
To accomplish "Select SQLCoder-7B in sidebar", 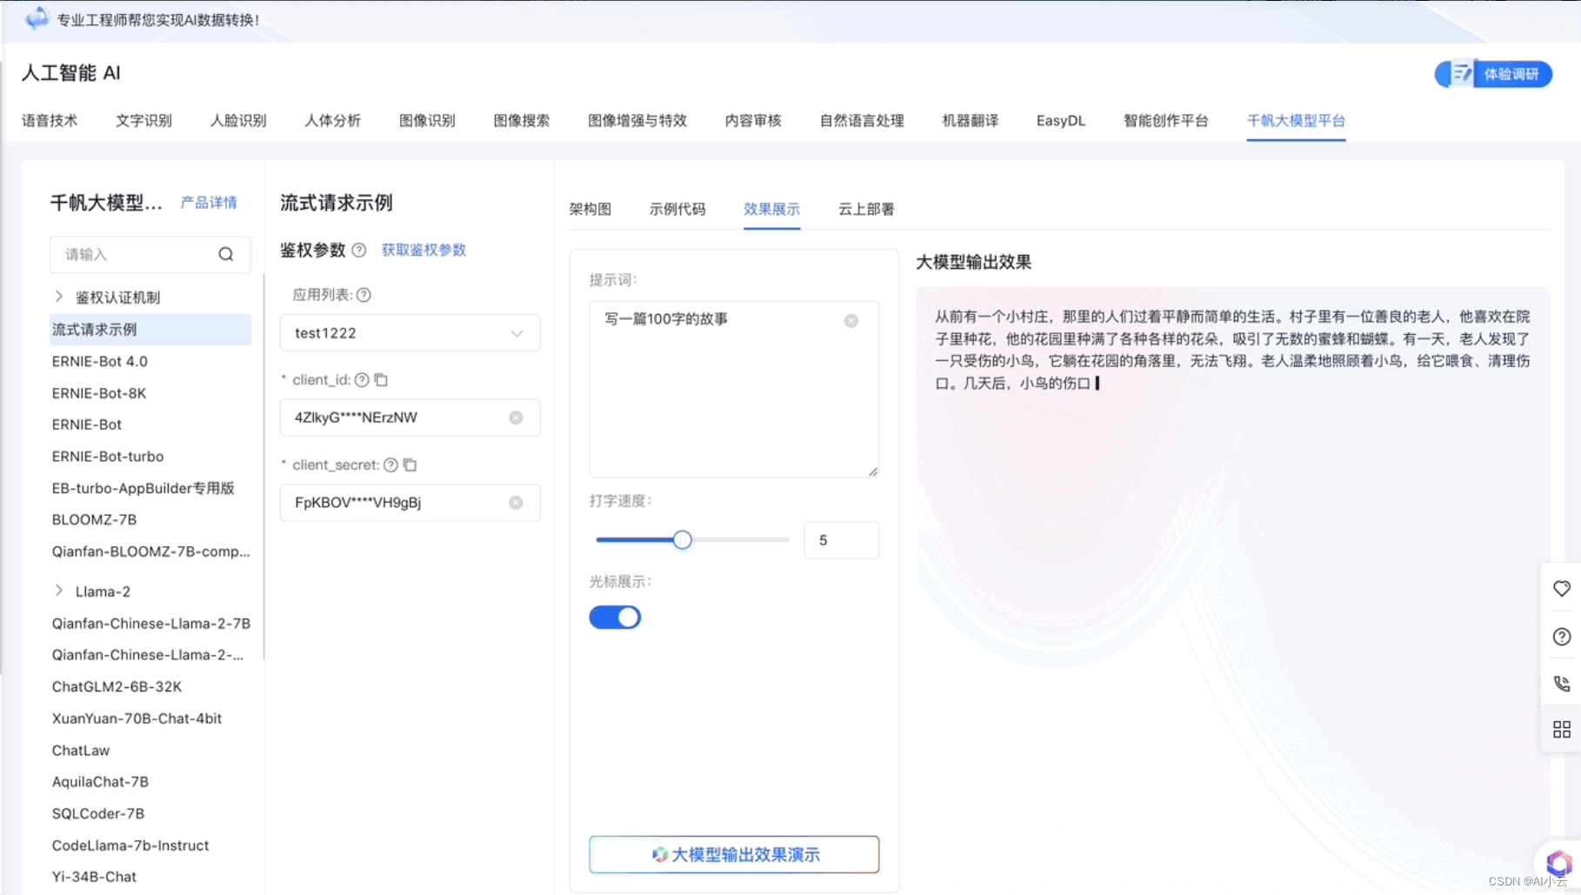I will (98, 814).
